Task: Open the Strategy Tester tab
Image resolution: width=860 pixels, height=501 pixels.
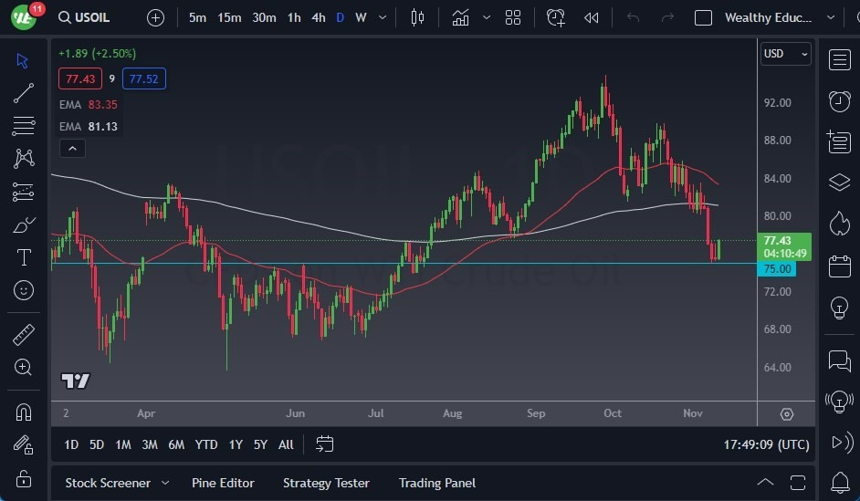Action: tap(326, 483)
